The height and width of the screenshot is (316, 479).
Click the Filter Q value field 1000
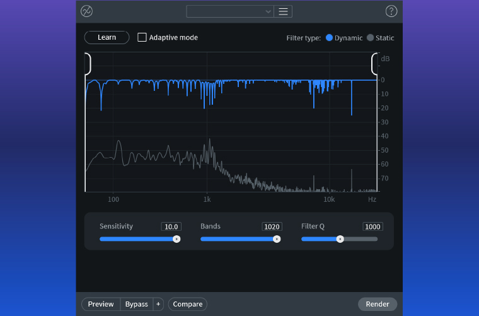[x=372, y=226]
